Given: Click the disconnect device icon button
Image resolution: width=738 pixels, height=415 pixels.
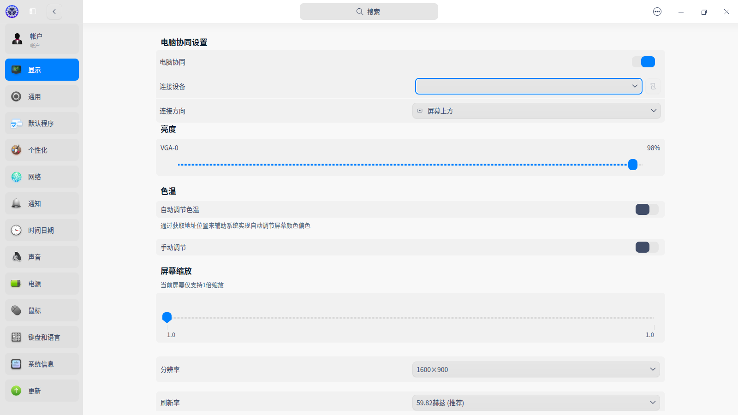Looking at the screenshot, I should pyautogui.click(x=653, y=86).
